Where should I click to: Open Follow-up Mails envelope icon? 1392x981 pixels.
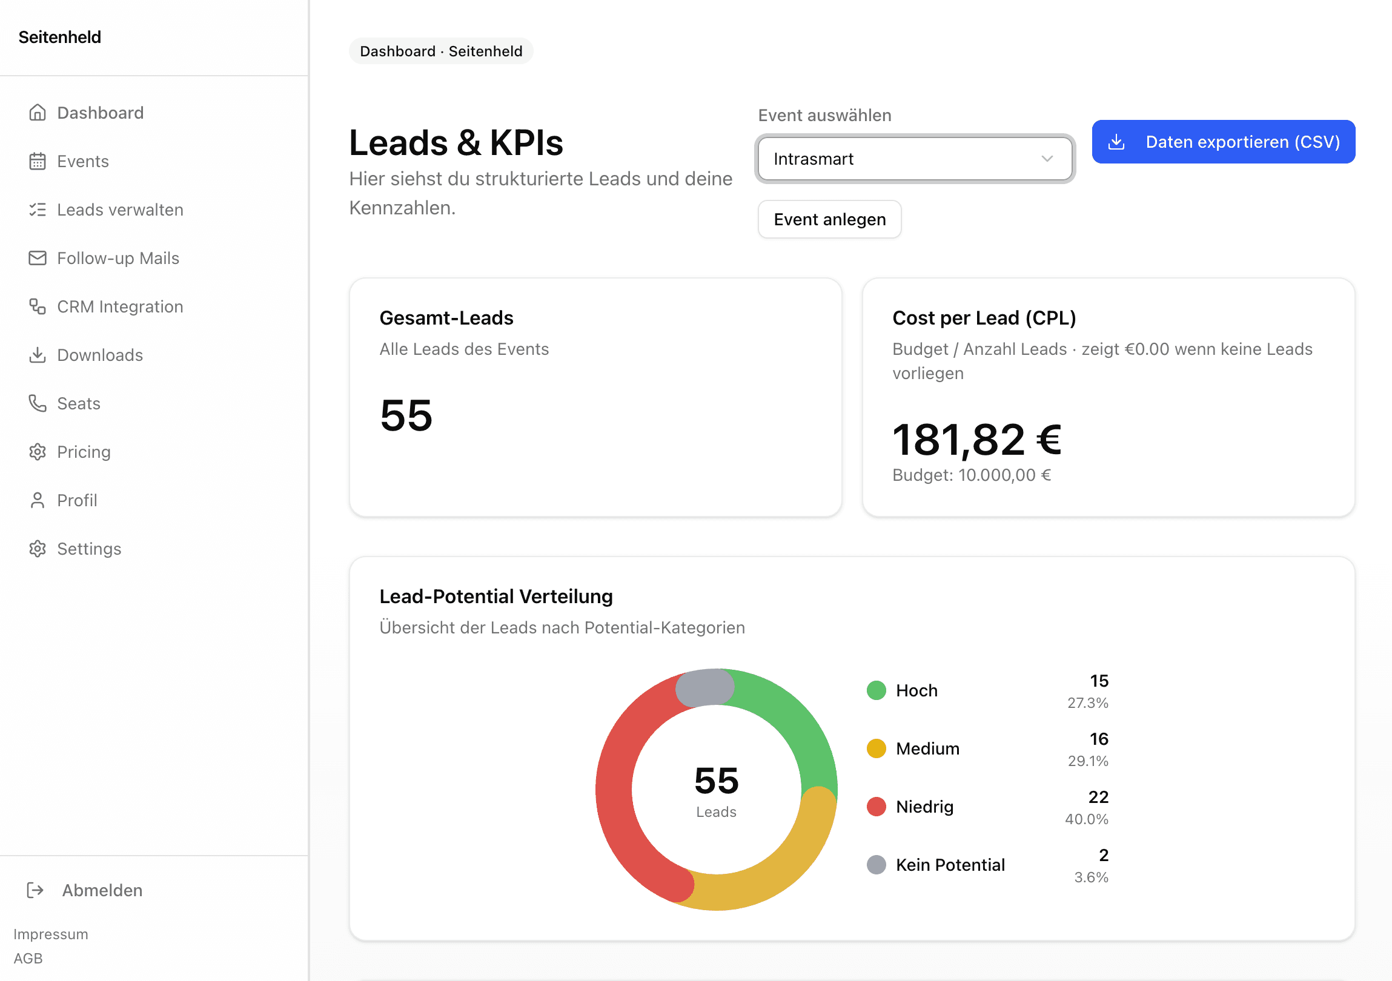tap(38, 257)
